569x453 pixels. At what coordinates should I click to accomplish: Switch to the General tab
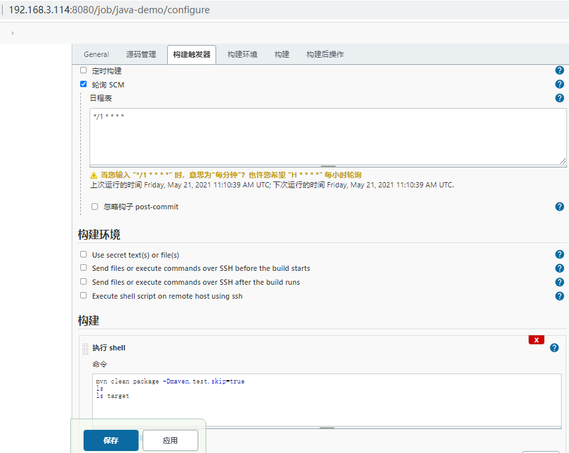pyautogui.click(x=96, y=54)
